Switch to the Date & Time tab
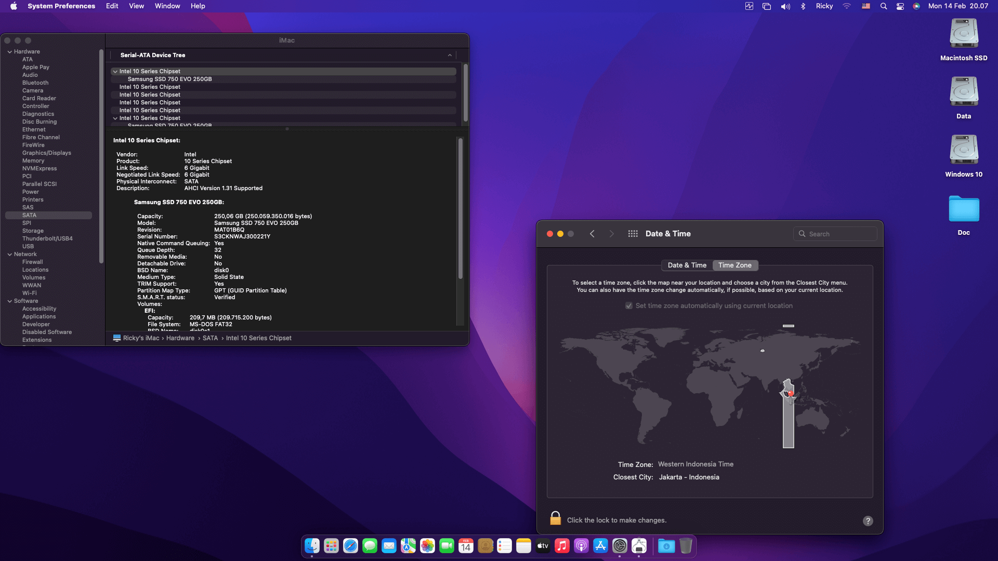Viewport: 998px width, 561px height. pyautogui.click(x=687, y=265)
